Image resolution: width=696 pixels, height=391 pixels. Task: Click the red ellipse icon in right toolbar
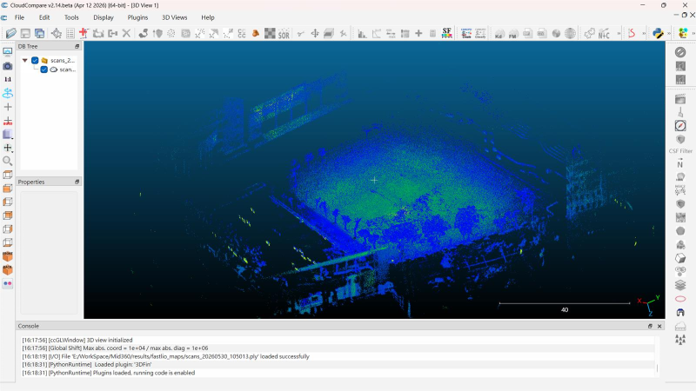coord(680,299)
